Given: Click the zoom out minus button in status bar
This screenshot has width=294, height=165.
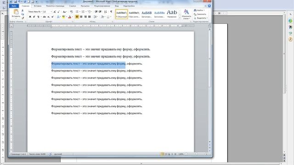Looking at the screenshot, I should pos(187,154).
